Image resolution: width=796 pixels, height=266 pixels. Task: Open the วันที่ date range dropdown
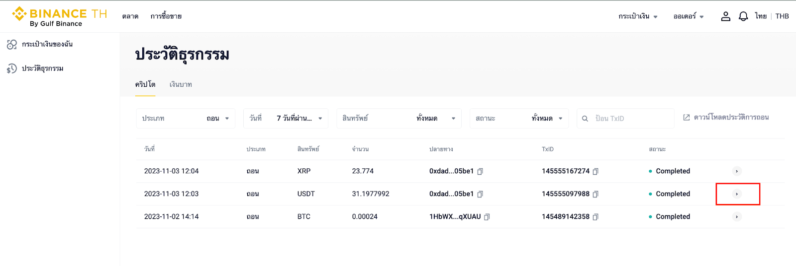tap(286, 119)
